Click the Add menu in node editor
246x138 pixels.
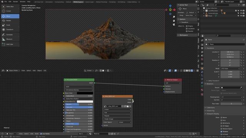(32, 134)
